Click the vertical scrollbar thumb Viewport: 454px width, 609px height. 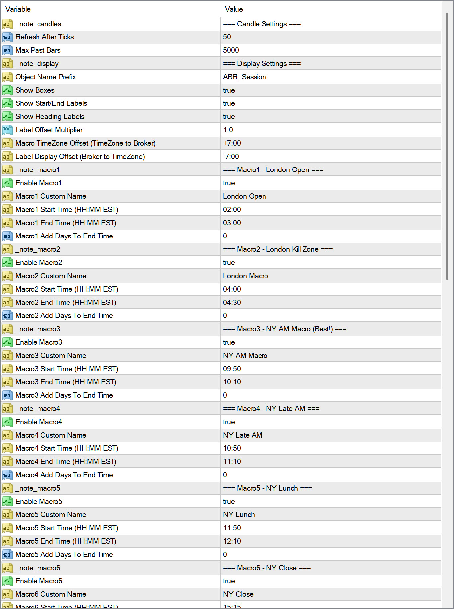(447, 146)
